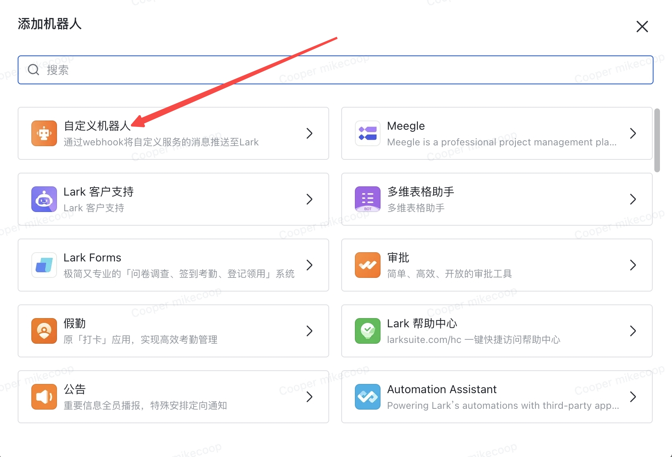Viewport: 672px width, 457px height.
Task: Click the gray 多维表格助手 subtitle text
Action: point(416,208)
